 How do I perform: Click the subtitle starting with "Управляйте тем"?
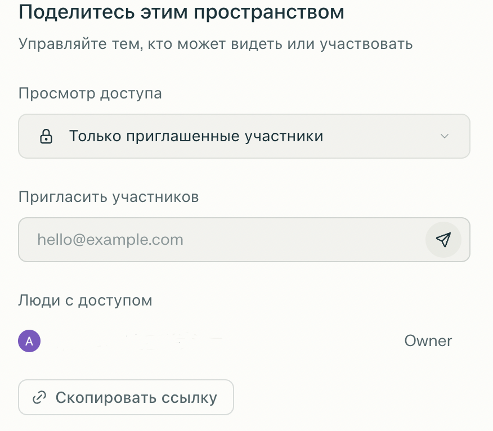click(216, 43)
